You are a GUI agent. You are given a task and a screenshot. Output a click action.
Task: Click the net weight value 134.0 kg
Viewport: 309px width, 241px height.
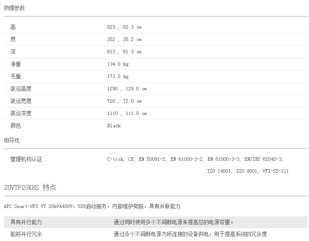pos(118,64)
